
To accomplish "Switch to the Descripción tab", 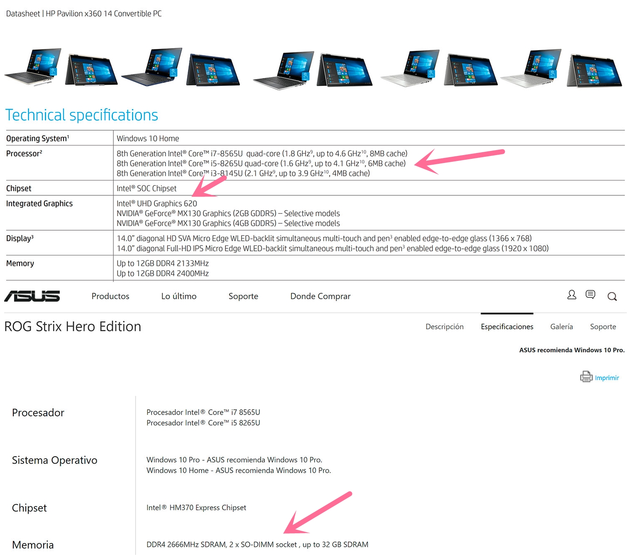I will click(x=445, y=327).
